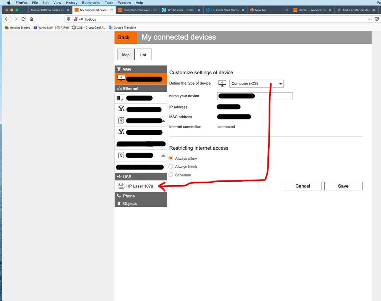Open the Objects section in sidebar
This screenshot has width=381, height=301.
(130, 203)
